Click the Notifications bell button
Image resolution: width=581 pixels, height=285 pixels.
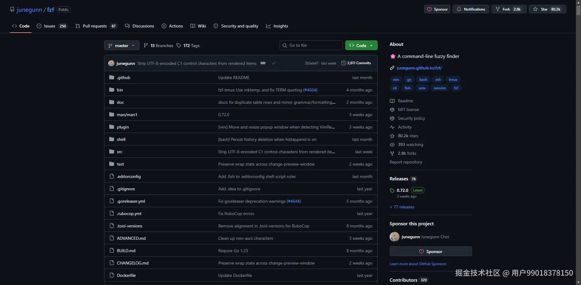471,9
